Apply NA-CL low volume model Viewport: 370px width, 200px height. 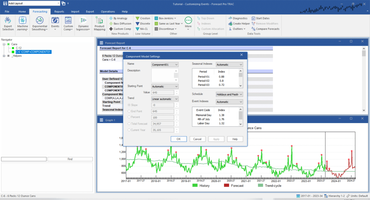pyautogui.click(x=142, y=29)
